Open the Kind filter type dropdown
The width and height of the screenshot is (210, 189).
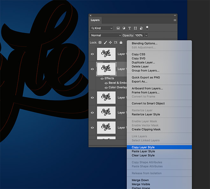[101, 28]
